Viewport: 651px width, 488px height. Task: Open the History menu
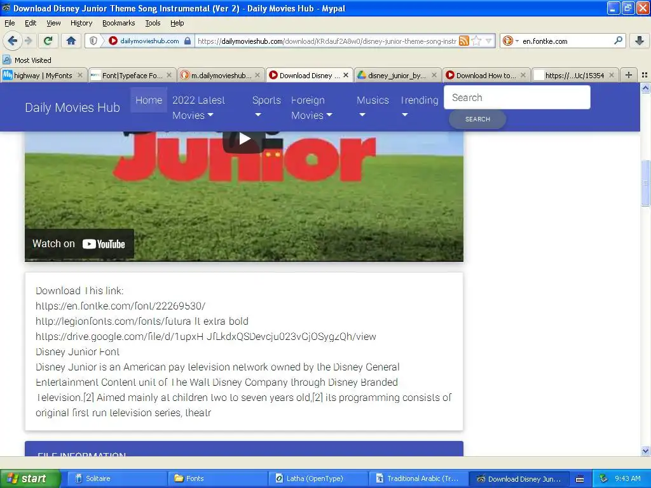click(81, 23)
